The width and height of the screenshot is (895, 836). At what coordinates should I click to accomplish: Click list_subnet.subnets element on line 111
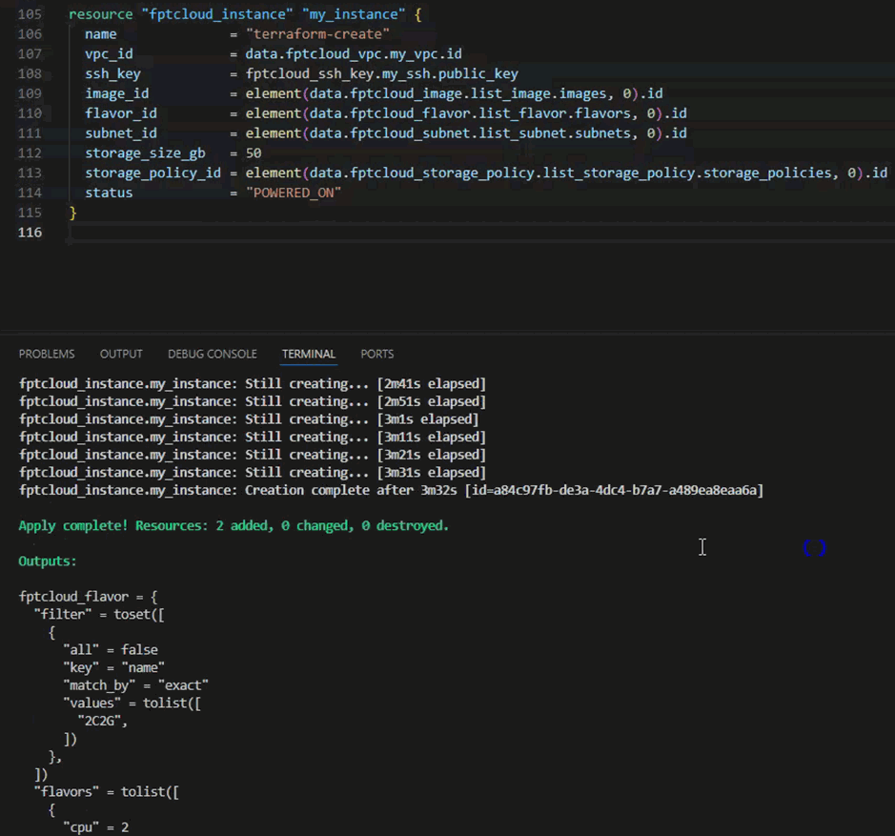pyautogui.click(x=554, y=133)
